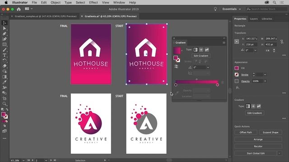Click Flip Vertical icon in Transform
The width and height of the screenshot is (289, 162).
[x=274, y=50]
